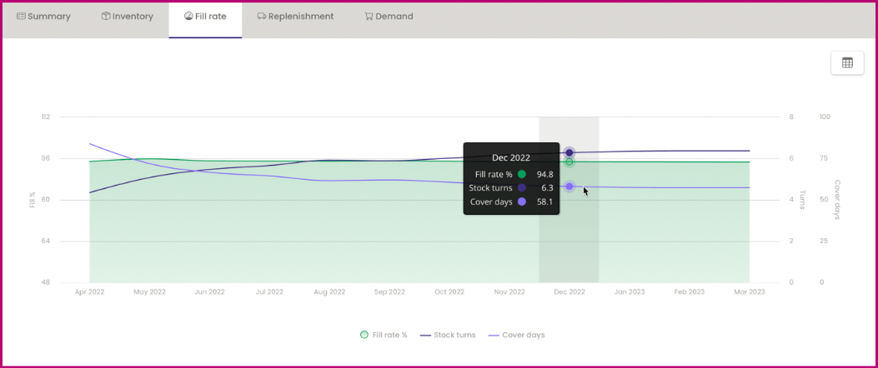Click green Fill rate swatch in tooltip
The width and height of the screenshot is (878, 368).
point(522,175)
